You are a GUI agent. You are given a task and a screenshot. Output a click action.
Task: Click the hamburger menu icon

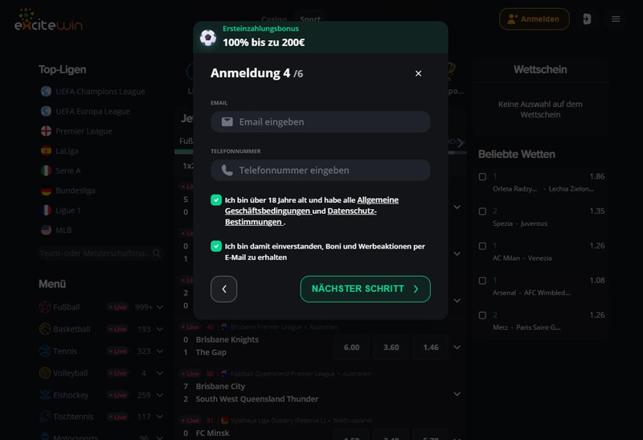[x=615, y=19]
